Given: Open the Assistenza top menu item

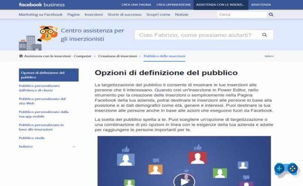Looking at the screenshot, I should (x=261, y=5).
